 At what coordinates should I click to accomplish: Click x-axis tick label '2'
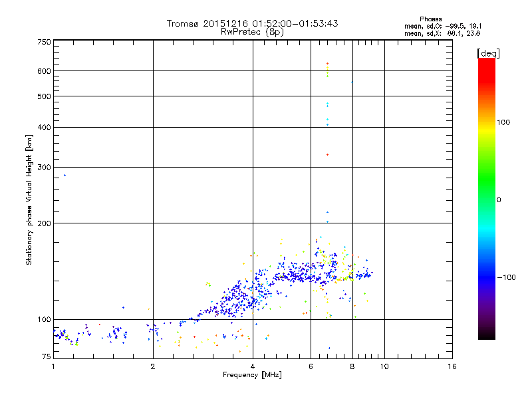pyautogui.click(x=153, y=366)
